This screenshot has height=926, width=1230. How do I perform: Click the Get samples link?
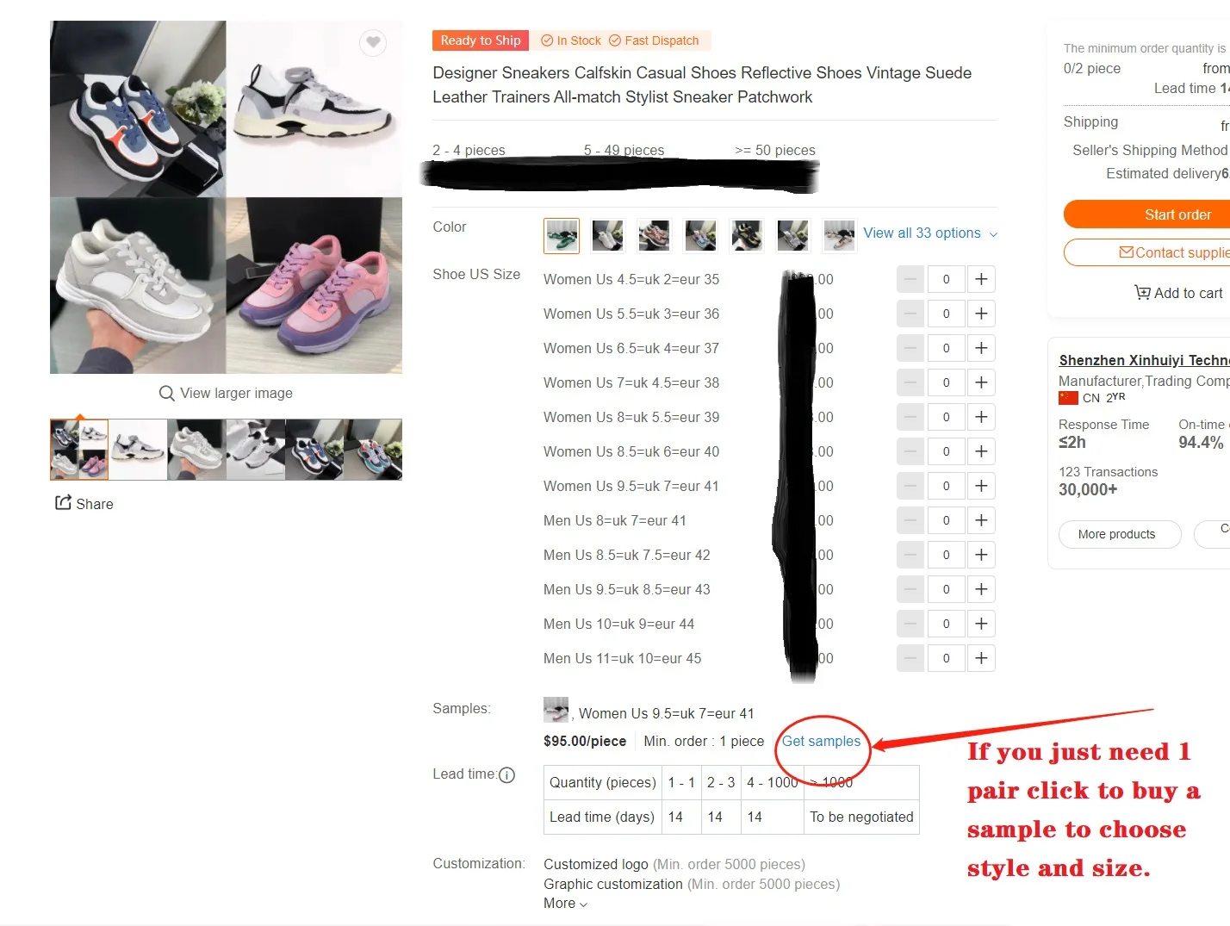click(821, 742)
